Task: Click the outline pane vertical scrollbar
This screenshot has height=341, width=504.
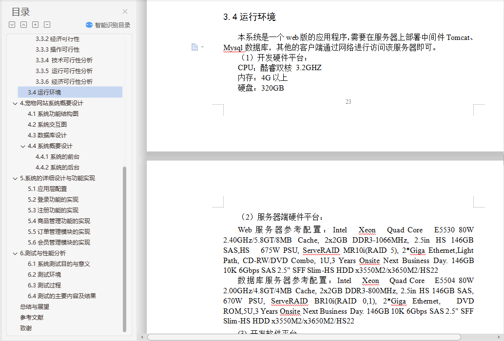Action: (x=125, y=249)
